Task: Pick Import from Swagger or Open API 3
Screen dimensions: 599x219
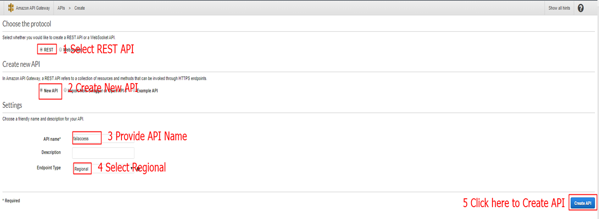Action: click(x=65, y=90)
